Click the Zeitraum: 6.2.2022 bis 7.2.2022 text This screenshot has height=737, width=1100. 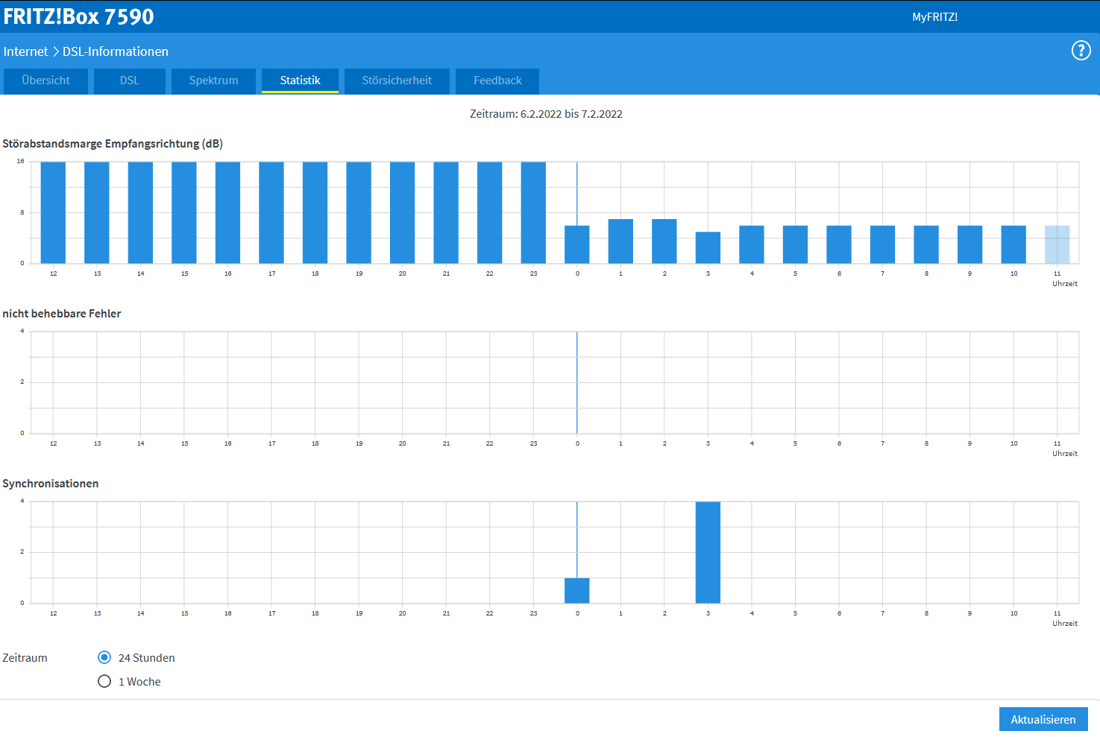(546, 114)
